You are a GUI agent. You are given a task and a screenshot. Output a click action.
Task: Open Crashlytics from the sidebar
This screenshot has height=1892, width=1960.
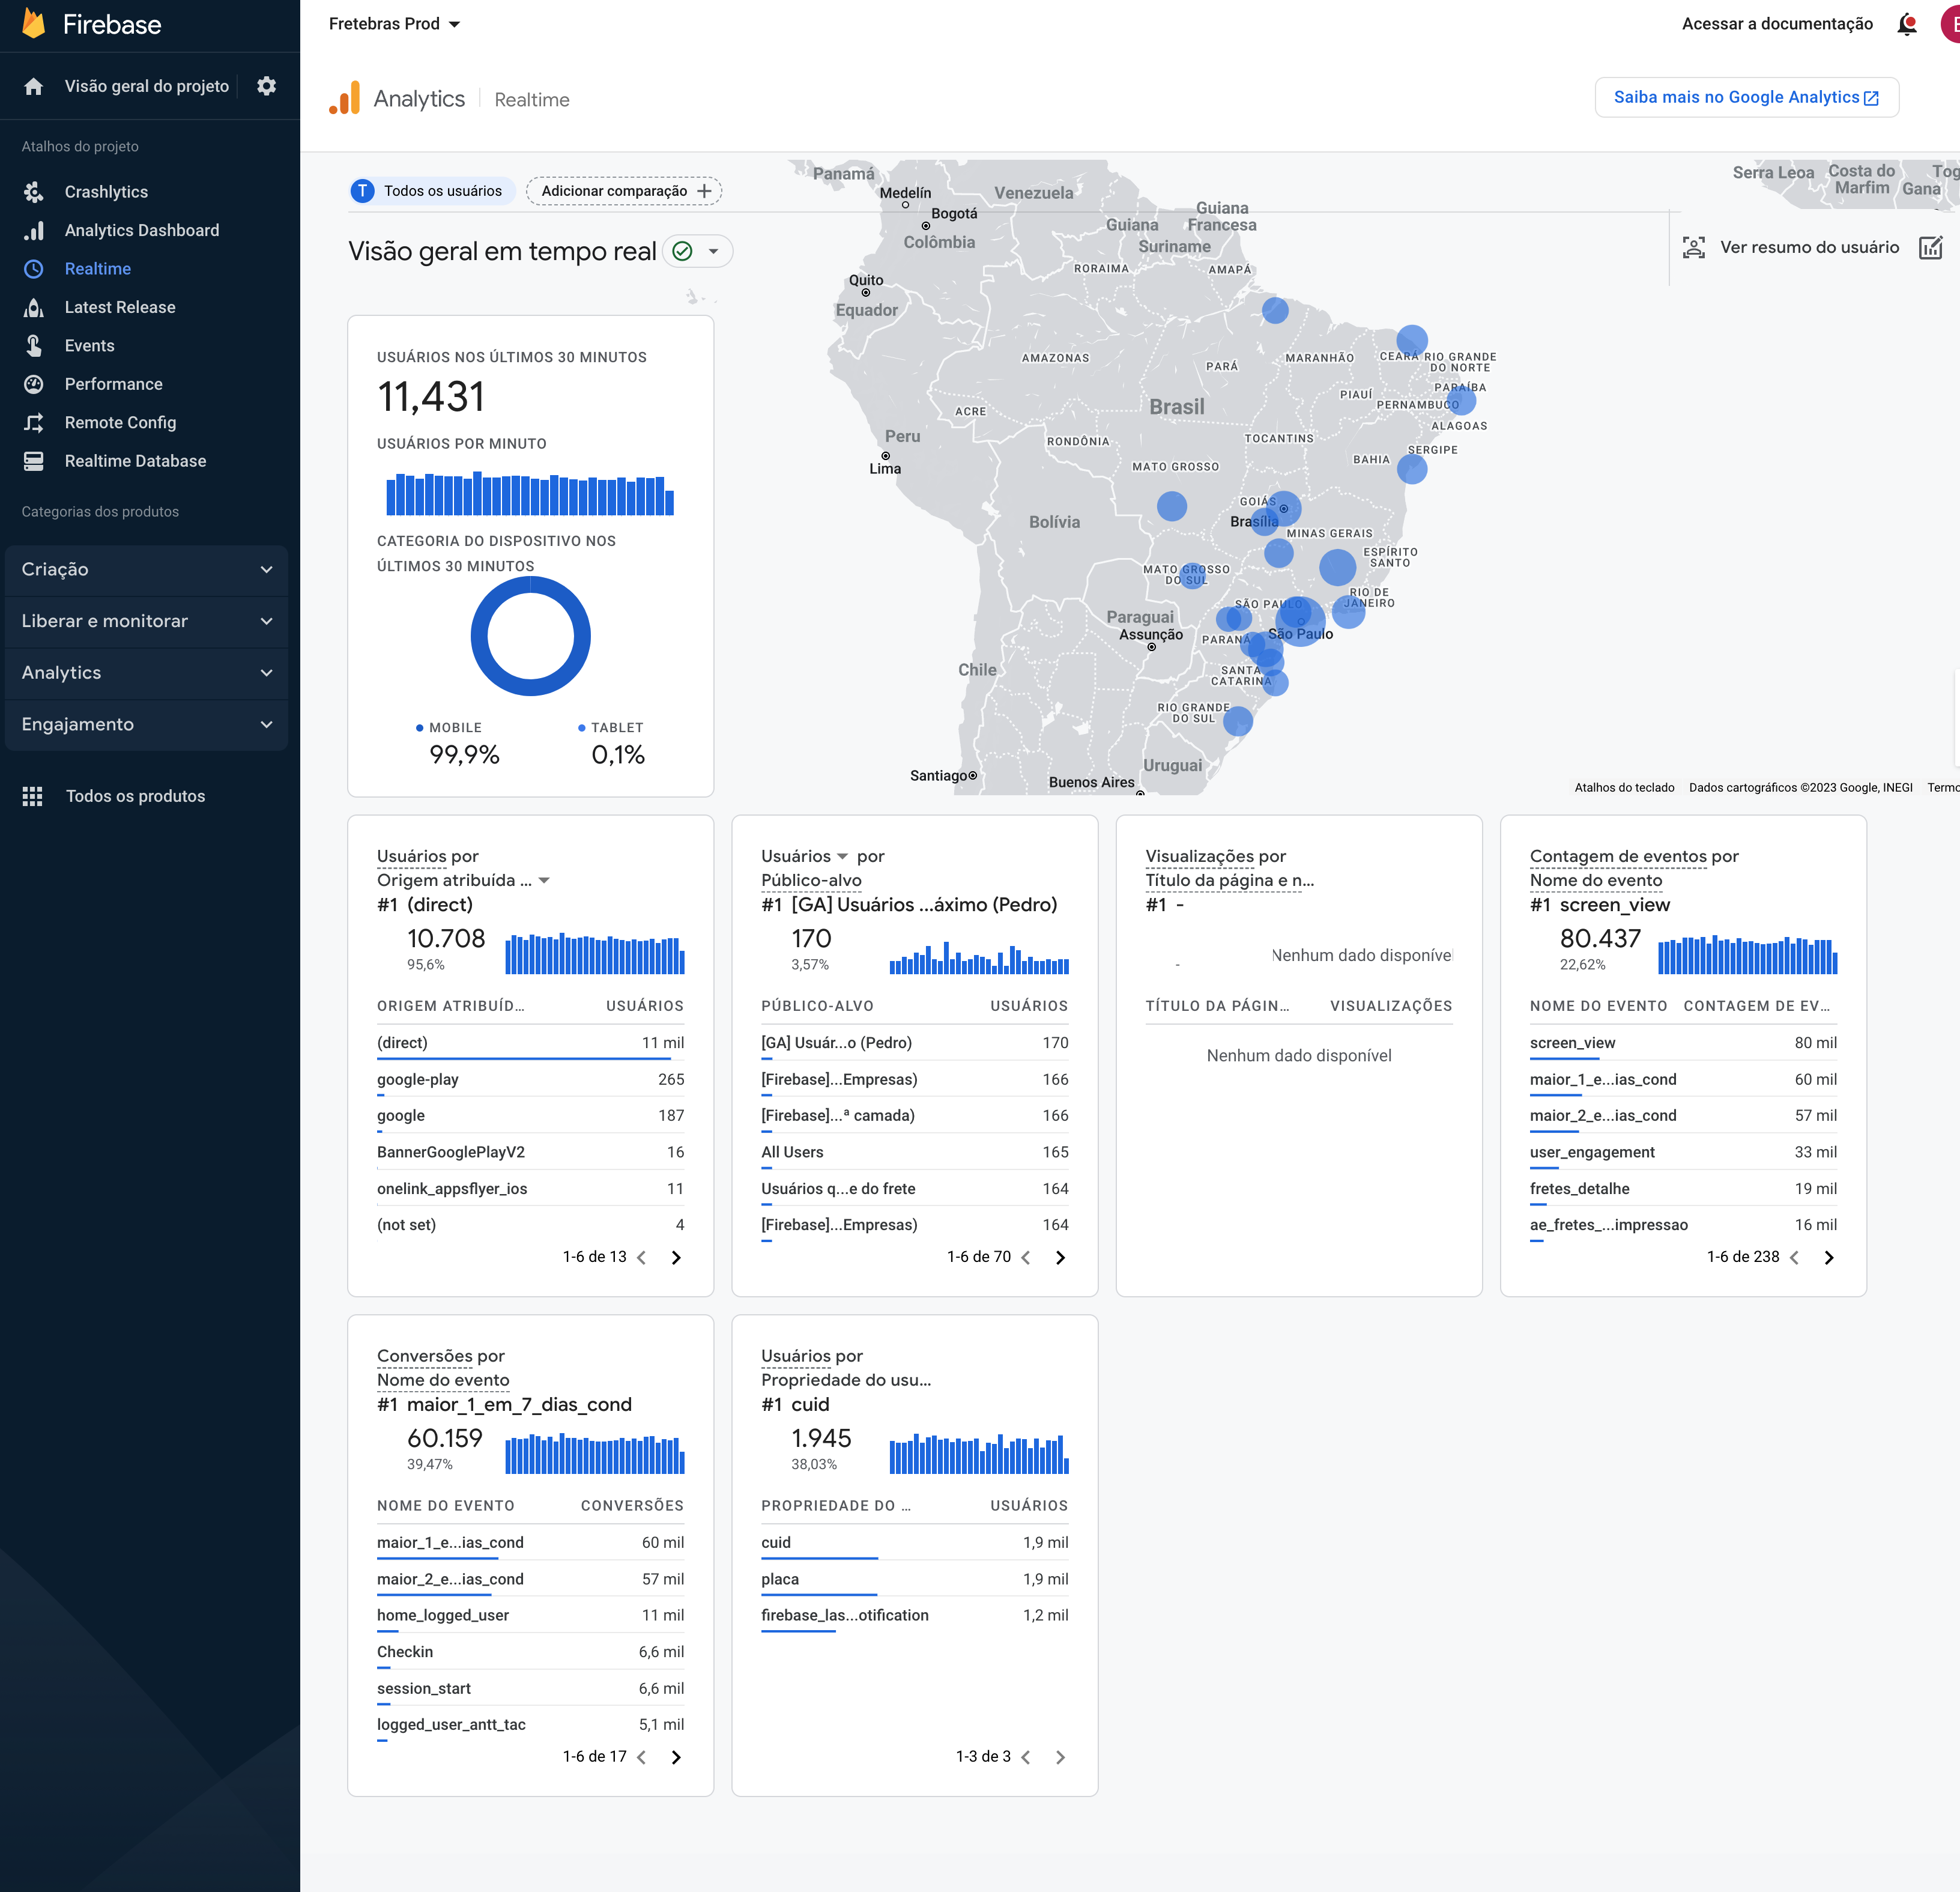click(106, 192)
